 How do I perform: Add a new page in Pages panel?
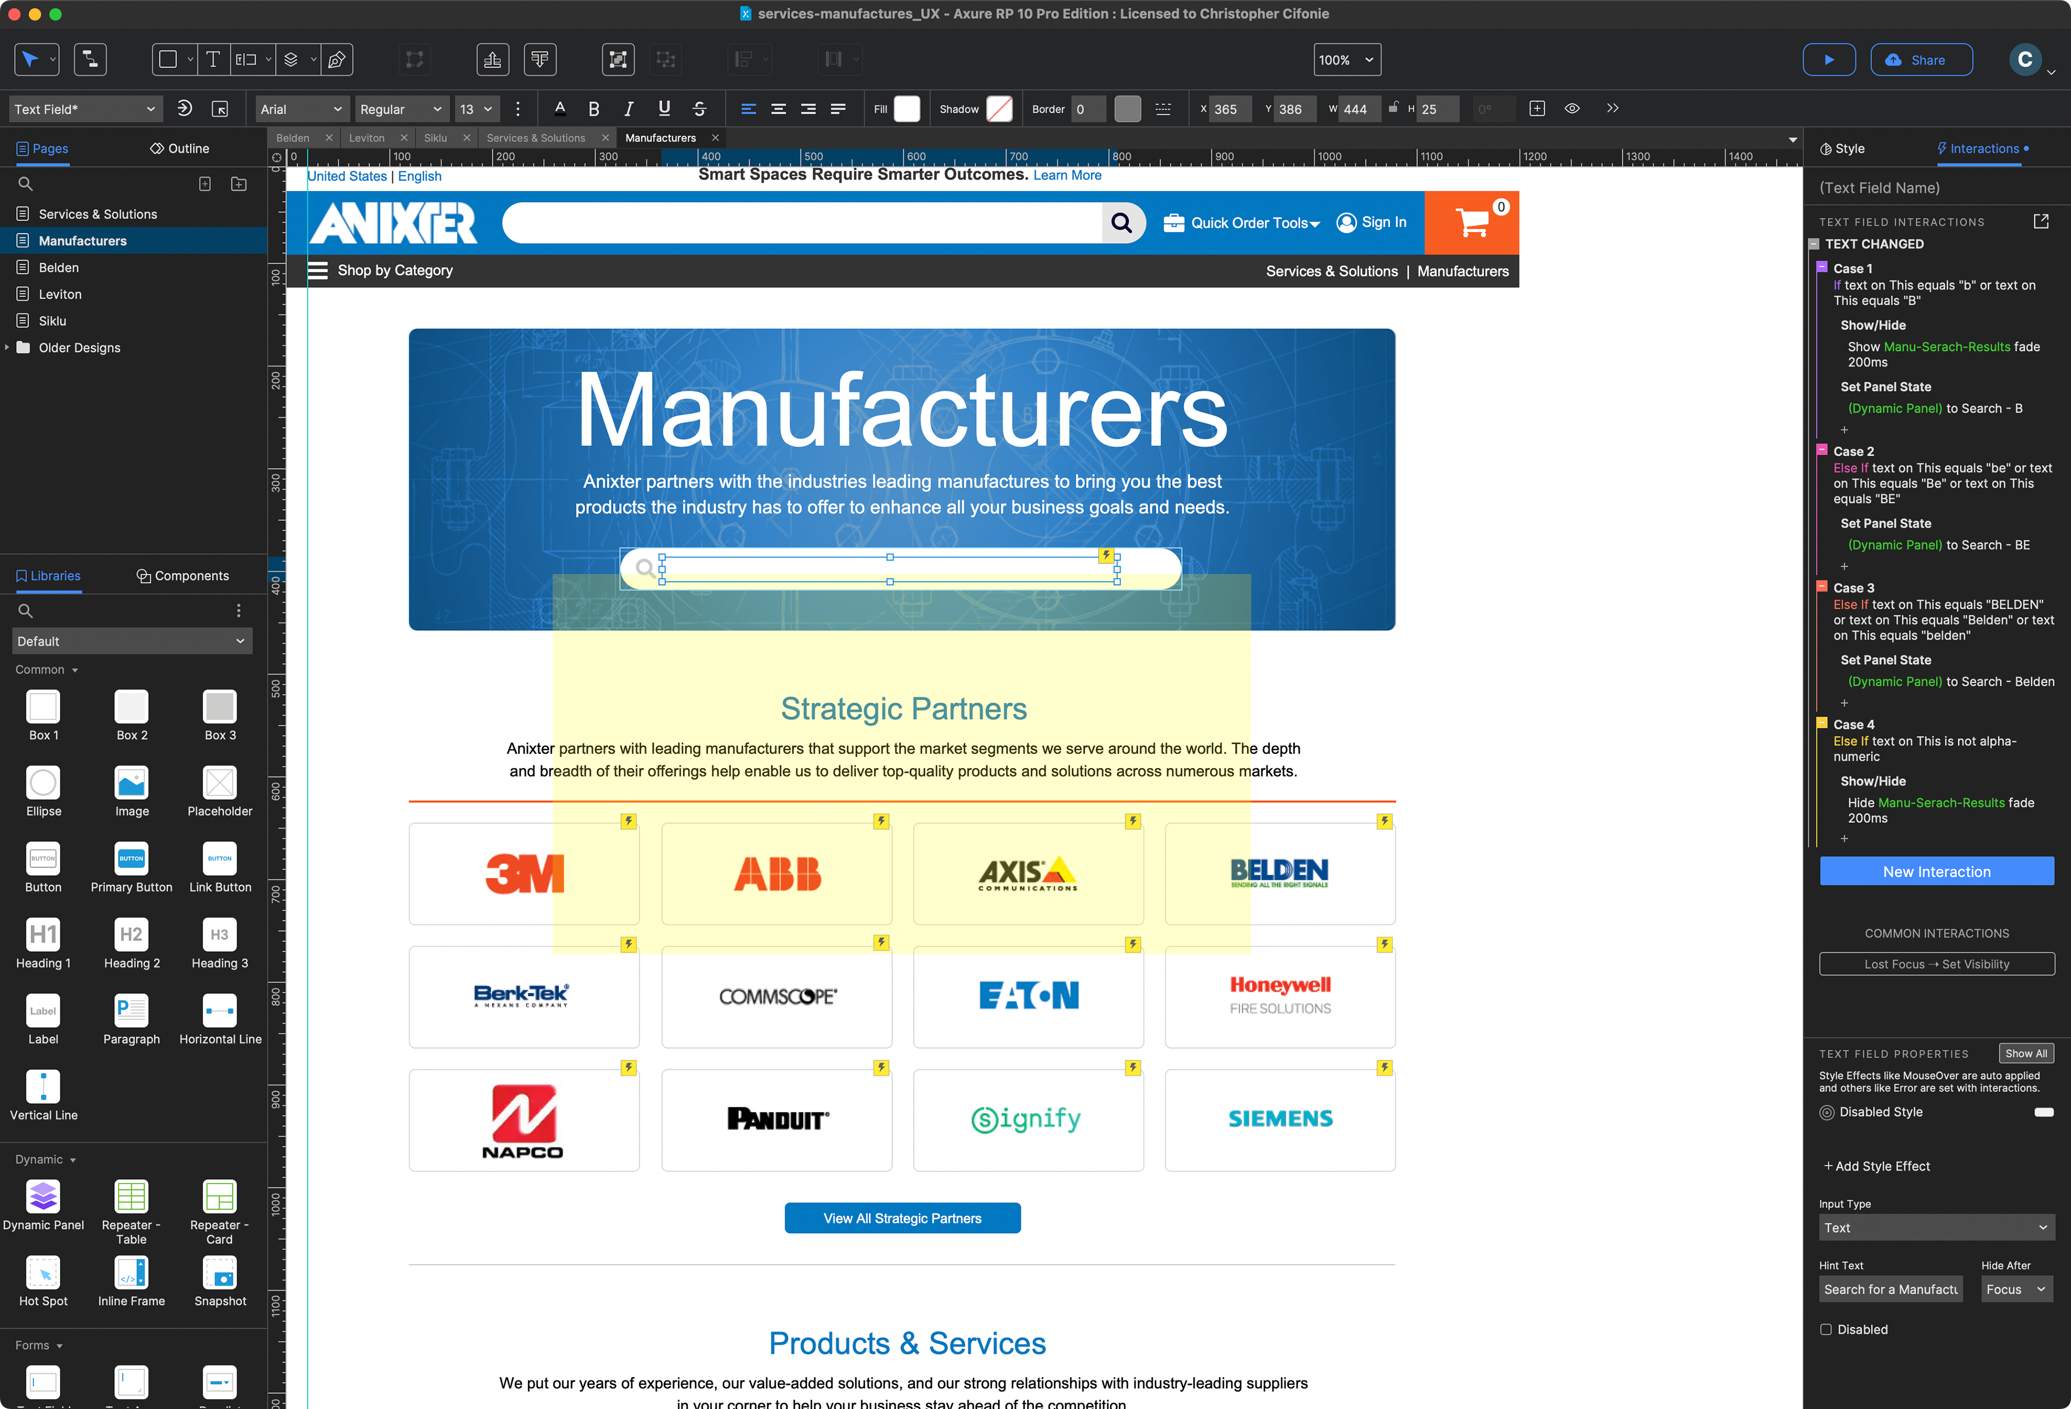(x=205, y=183)
